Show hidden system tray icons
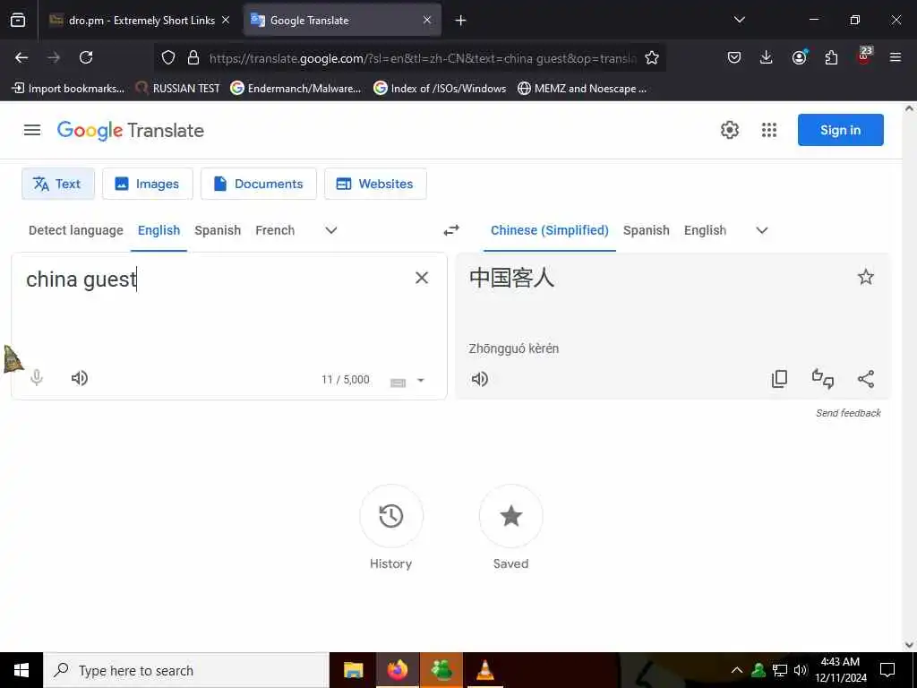The image size is (917, 688). click(x=737, y=670)
